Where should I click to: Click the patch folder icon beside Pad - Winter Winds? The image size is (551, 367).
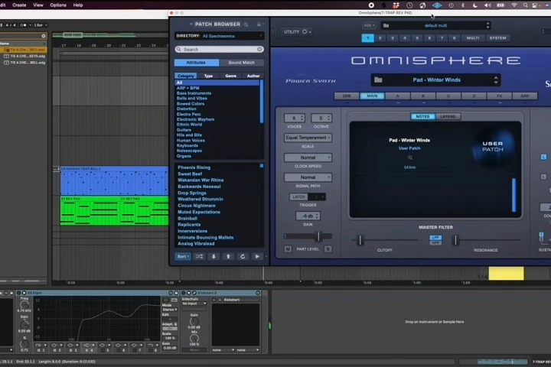(x=378, y=80)
